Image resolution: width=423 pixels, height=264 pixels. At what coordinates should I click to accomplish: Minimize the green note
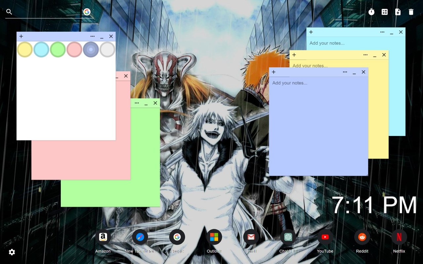(146, 103)
